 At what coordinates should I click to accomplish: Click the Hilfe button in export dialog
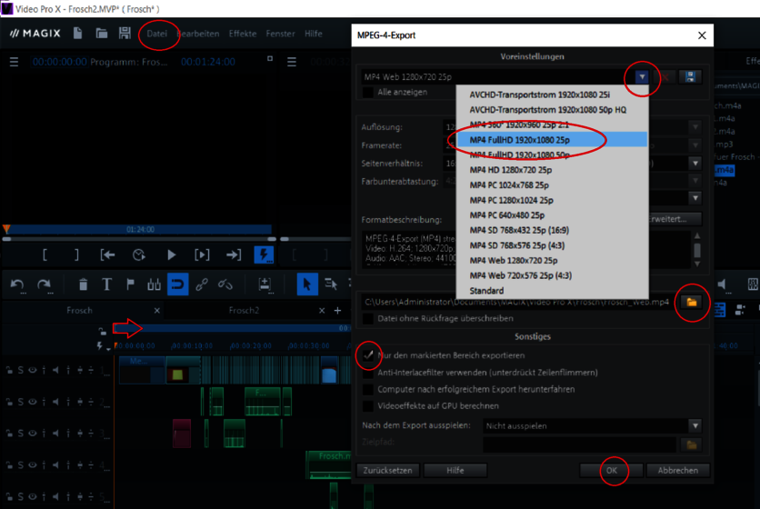tap(455, 470)
